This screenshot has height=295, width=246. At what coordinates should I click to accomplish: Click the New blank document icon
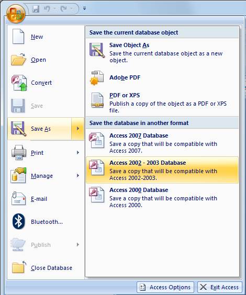(18, 37)
